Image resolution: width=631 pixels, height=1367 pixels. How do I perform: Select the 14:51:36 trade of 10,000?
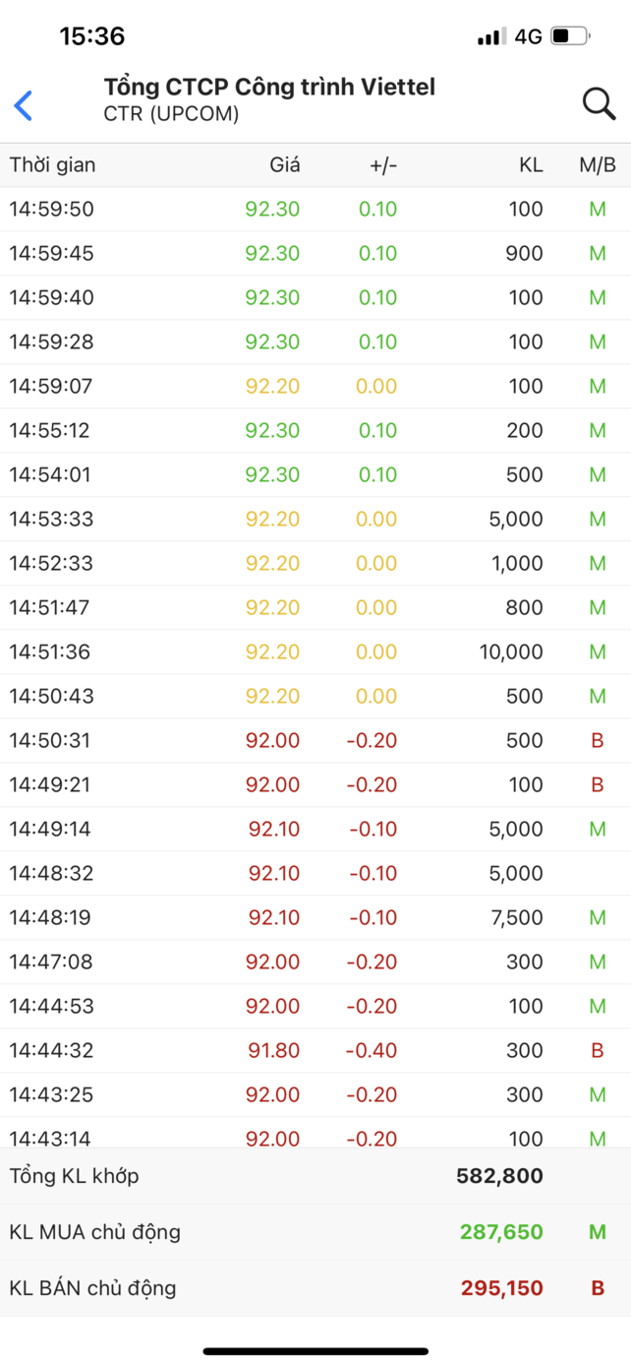(315, 652)
